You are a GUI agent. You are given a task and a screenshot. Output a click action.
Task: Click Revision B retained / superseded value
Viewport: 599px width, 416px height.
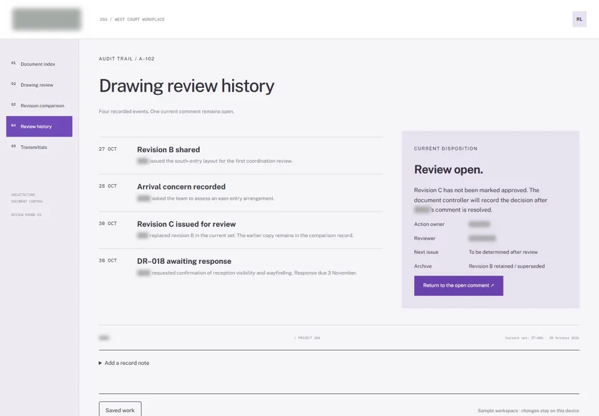tap(507, 266)
